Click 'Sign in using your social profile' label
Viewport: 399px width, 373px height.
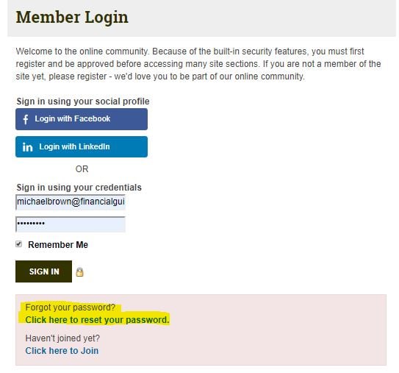click(x=83, y=102)
